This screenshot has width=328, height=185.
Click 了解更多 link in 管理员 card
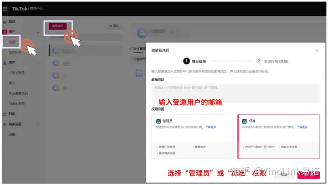tap(210, 127)
